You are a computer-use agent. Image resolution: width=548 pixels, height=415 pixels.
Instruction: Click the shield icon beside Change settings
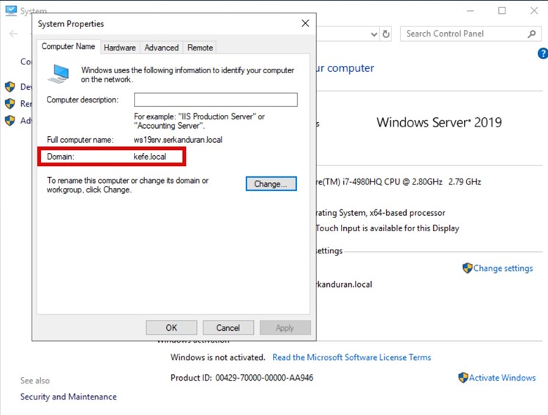click(x=467, y=268)
